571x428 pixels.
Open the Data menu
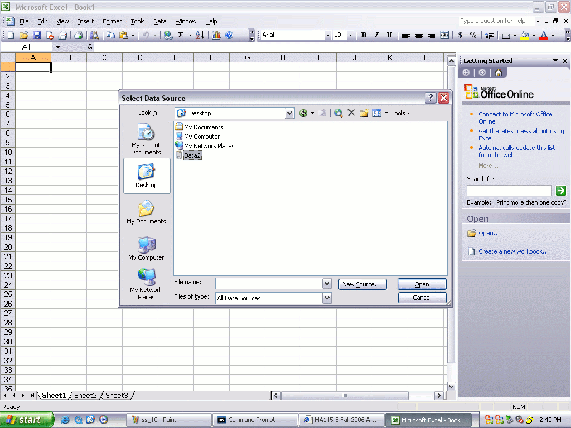coord(159,21)
